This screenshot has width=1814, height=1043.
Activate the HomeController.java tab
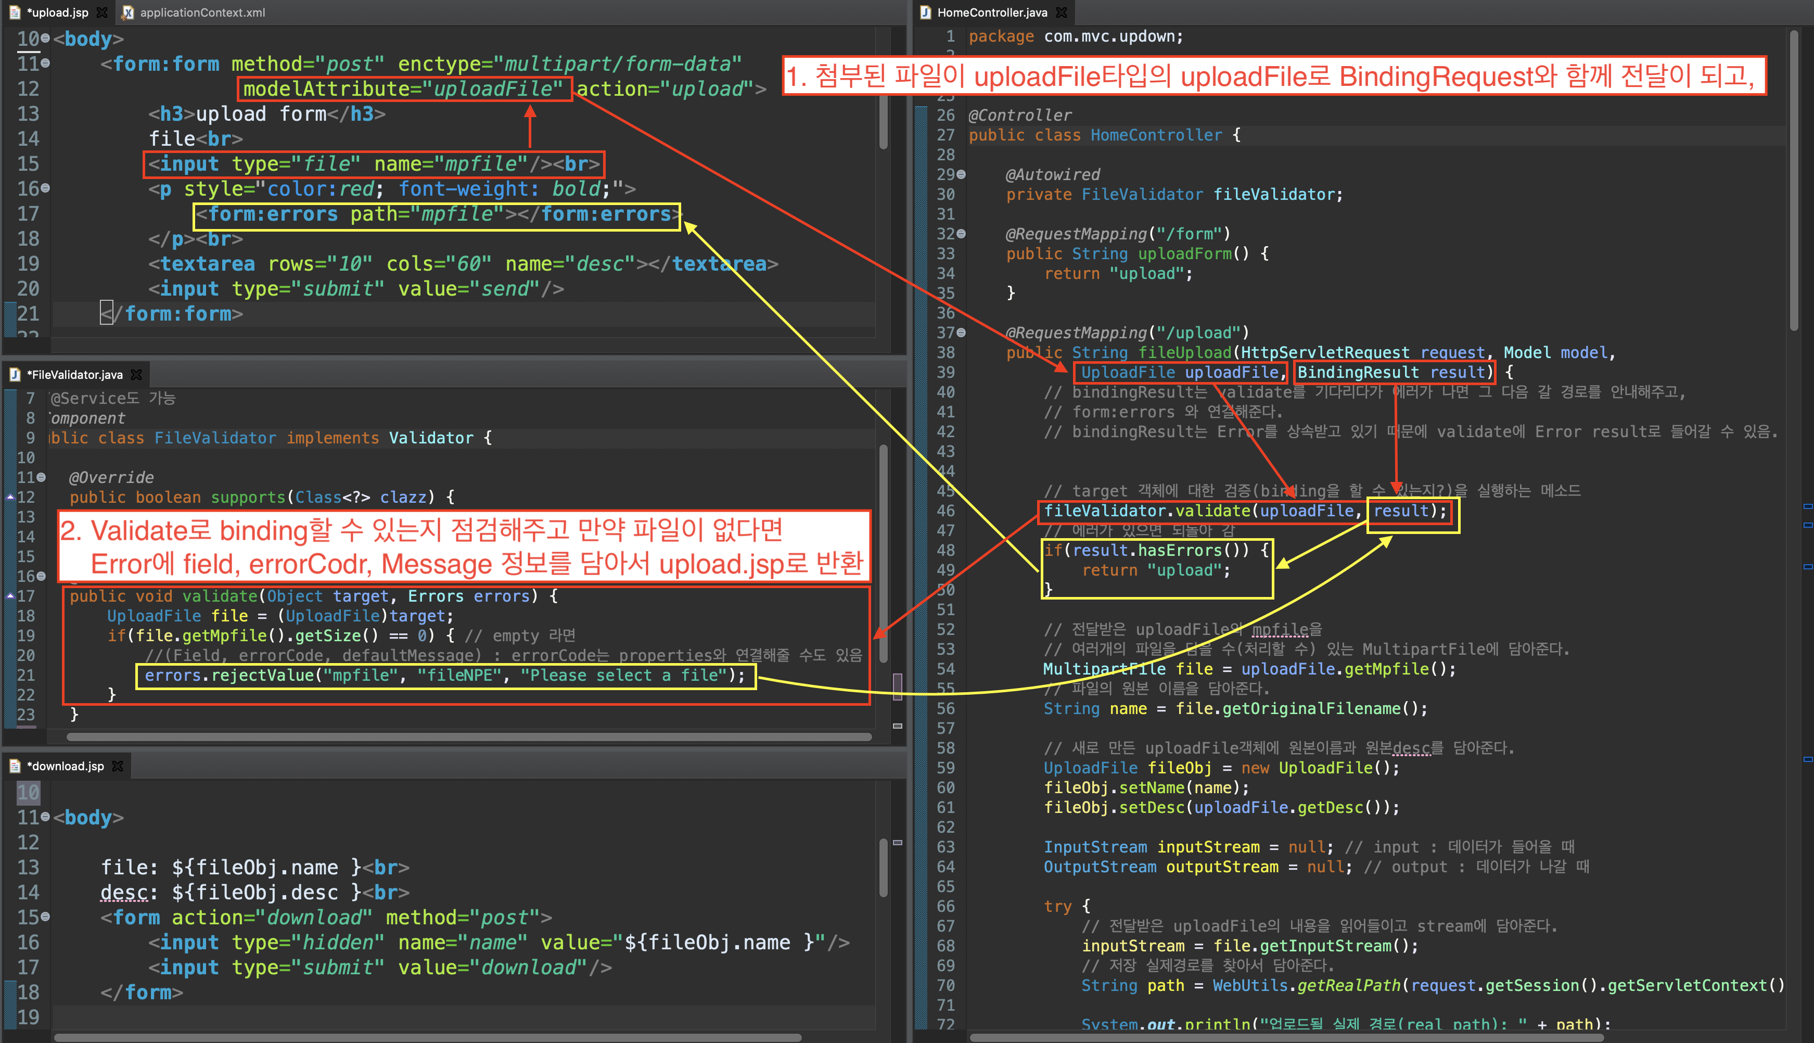point(992,12)
